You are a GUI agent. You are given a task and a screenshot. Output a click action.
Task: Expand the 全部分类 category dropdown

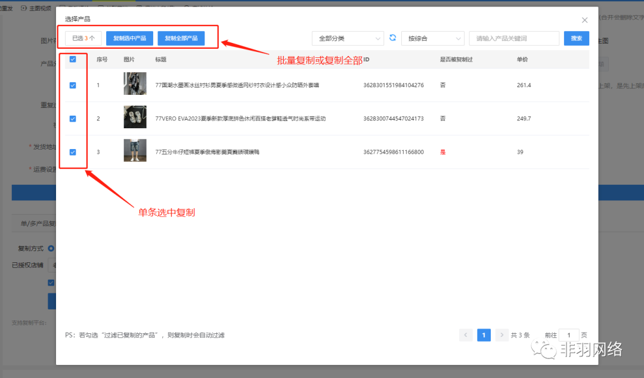pos(348,38)
